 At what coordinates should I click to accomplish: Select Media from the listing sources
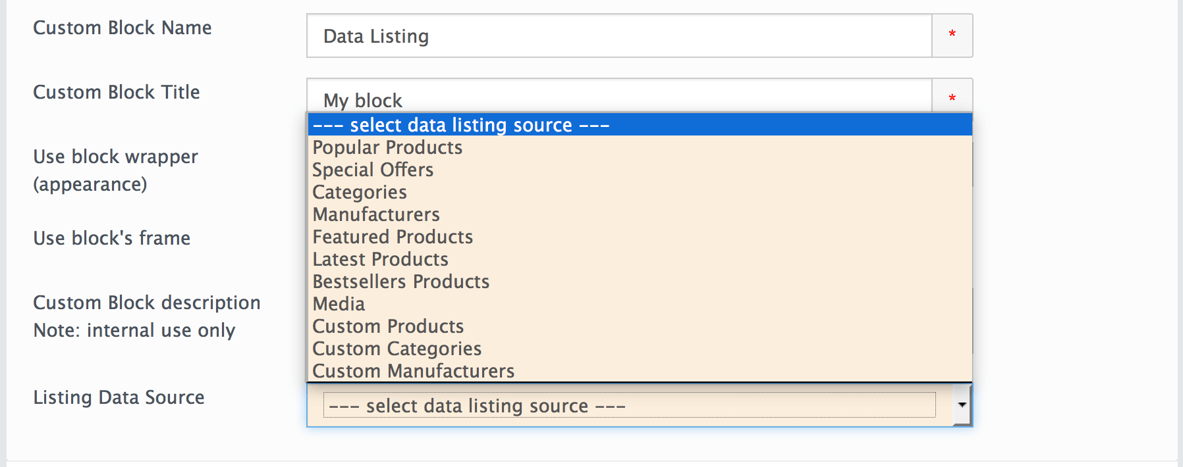click(x=640, y=303)
